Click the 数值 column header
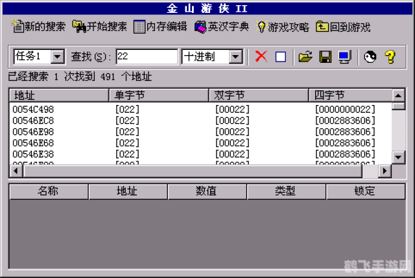The image size is (415, 278). click(207, 191)
